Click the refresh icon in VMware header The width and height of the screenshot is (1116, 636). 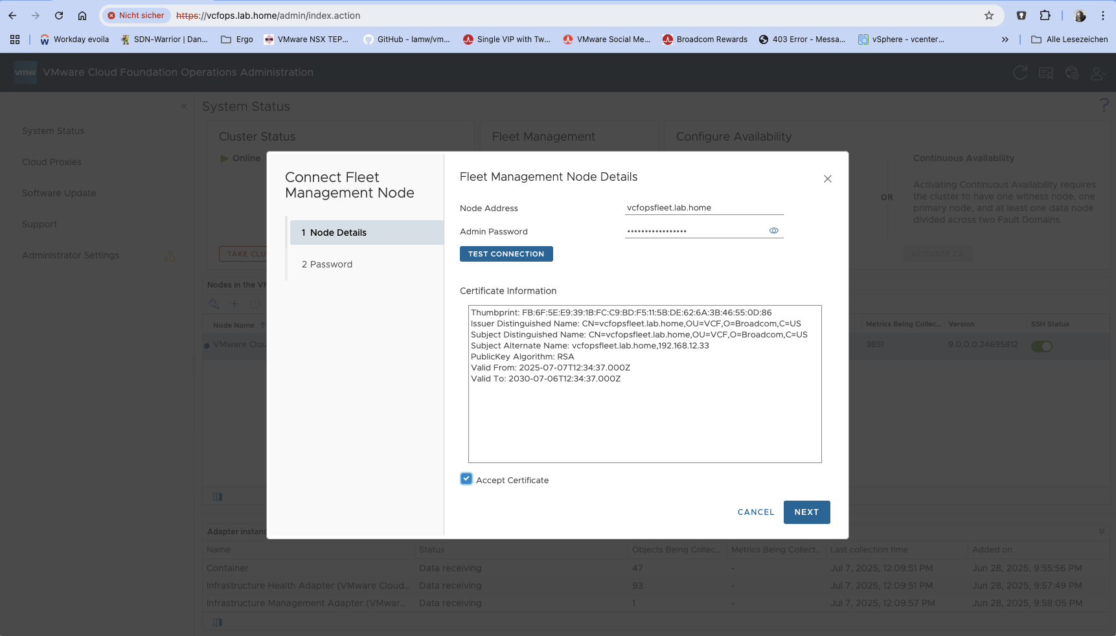tap(1020, 73)
